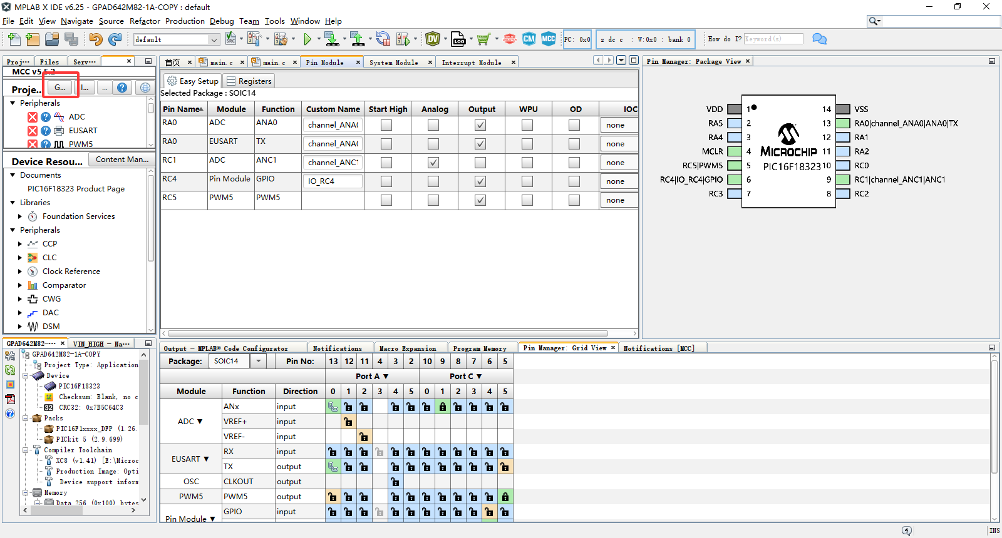Image resolution: width=1002 pixels, height=538 pixels.
Task: Expand the Foundation Services node
Action: [x=20, y=216]
